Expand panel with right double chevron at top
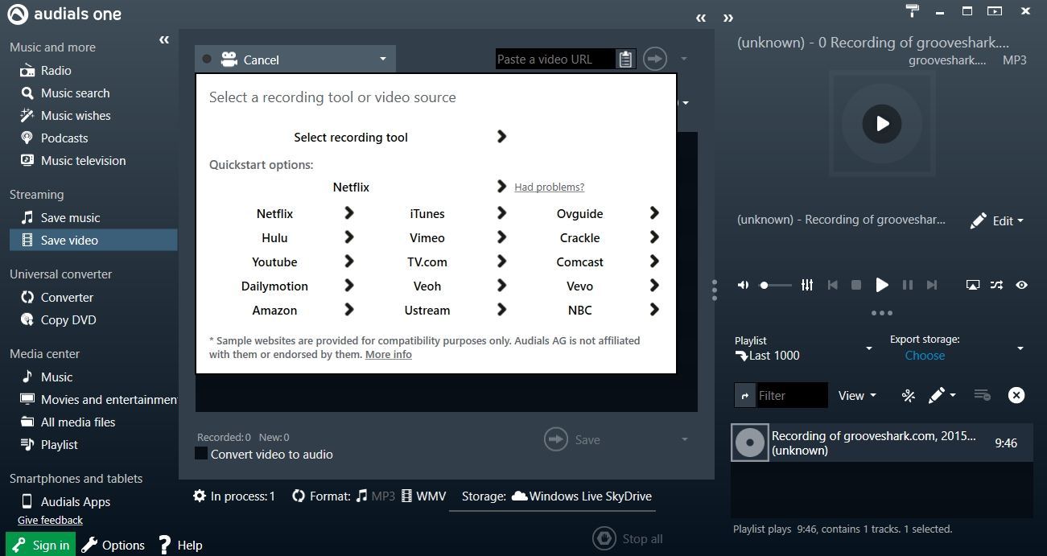Viewport: 1047px width, 556px height. tap(728, 18)
